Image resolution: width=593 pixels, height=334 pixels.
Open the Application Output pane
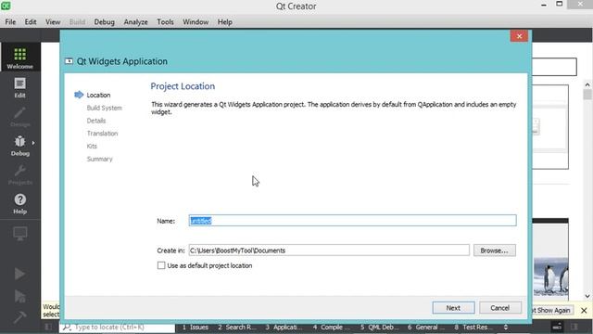coord(284,328)
